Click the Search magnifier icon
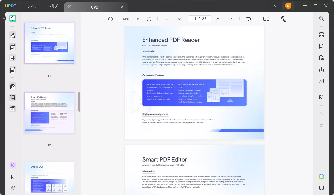Image resolution: width=334 pixels, height=195 pixels. coord(322,19)
